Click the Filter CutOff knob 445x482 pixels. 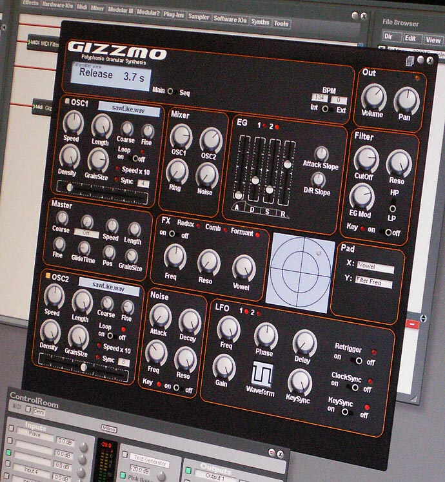[x=366, y=160]
